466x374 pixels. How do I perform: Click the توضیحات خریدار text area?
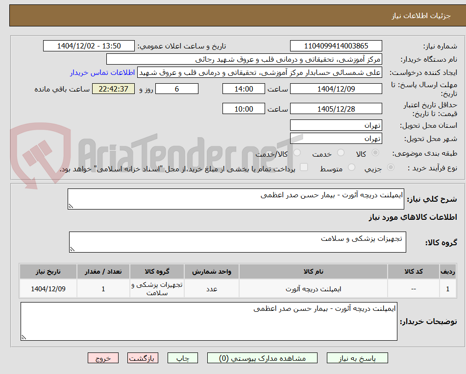(x=209, y=321)
